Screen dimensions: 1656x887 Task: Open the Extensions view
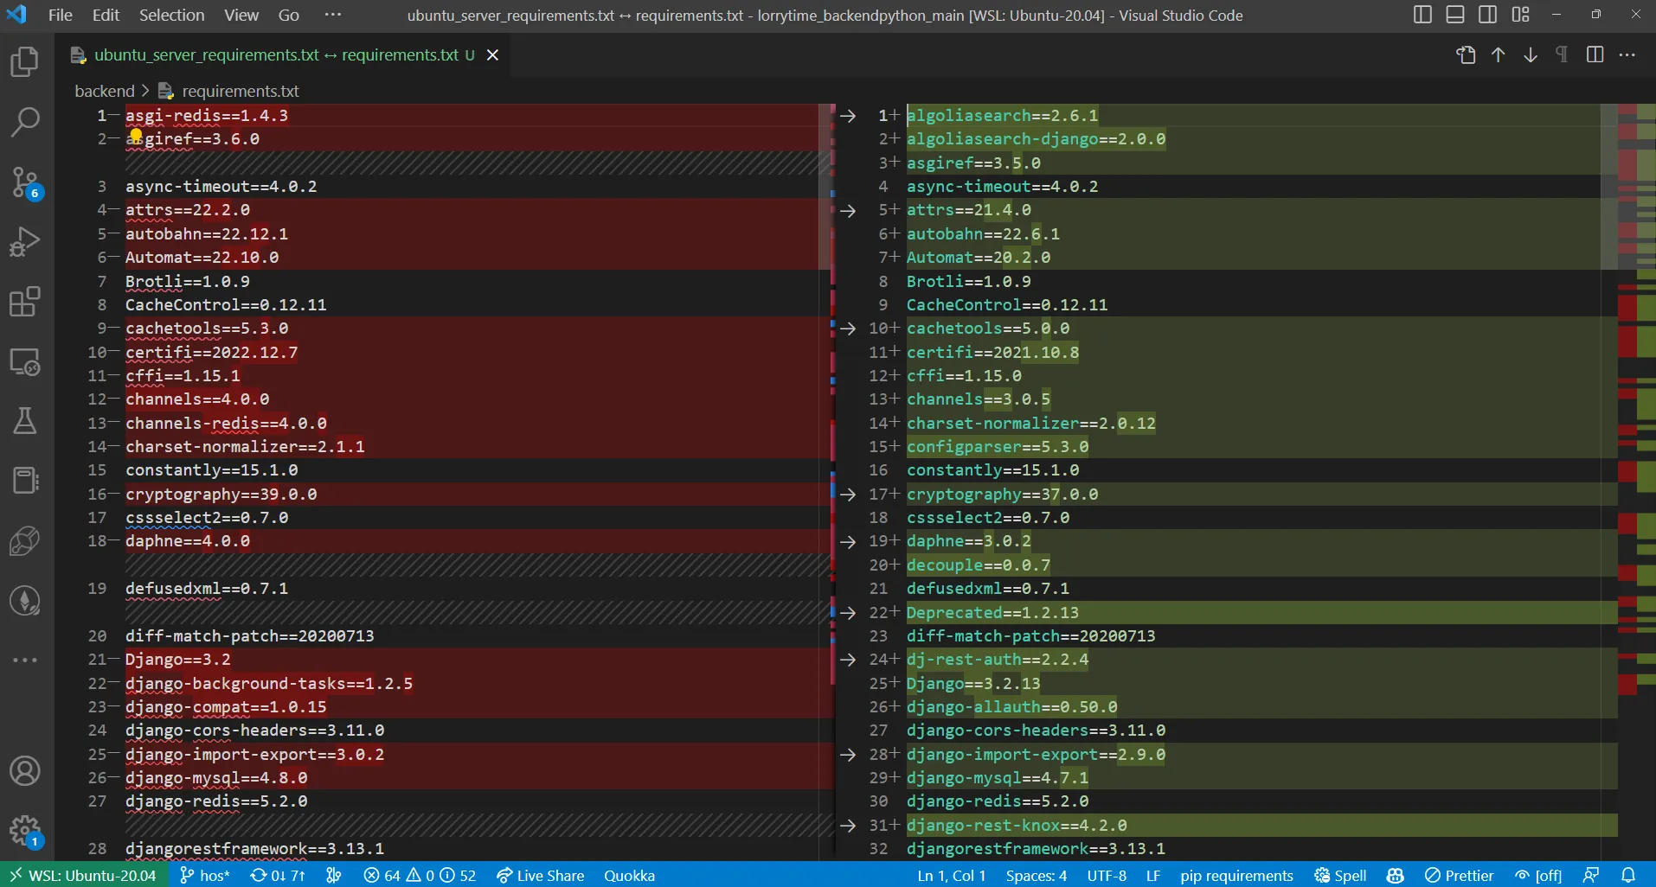tap(25, 302)
